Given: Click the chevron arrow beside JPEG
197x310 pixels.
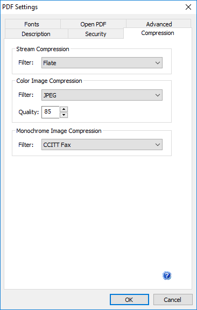Looking at the screenshot, I should [158, 95].
